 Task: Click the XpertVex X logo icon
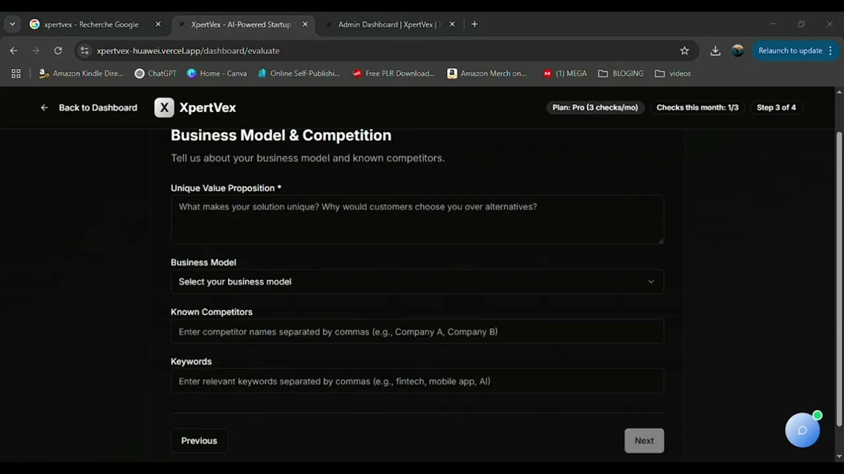[x=164, y=107]
